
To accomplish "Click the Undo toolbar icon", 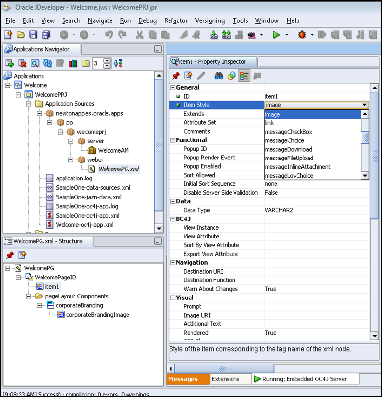I will (109, 35).
